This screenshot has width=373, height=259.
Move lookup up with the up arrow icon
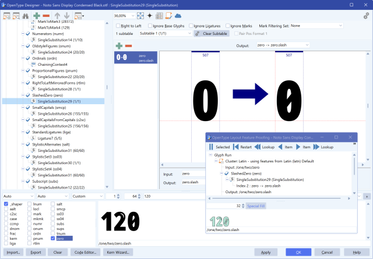point(57,16)
